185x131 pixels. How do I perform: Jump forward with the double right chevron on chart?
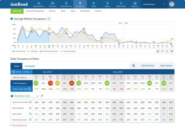(x=172, y=51)
